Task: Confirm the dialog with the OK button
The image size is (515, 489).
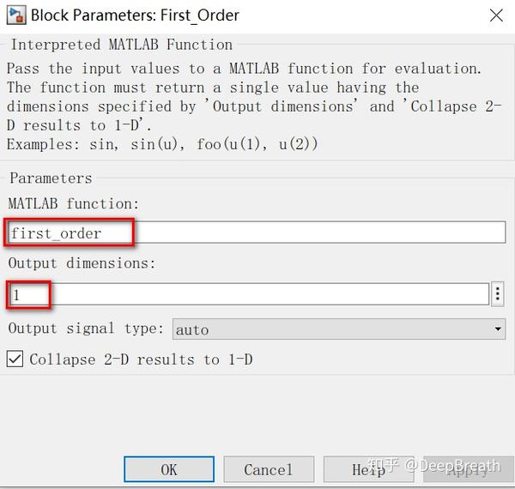Action: coord(169,469)
